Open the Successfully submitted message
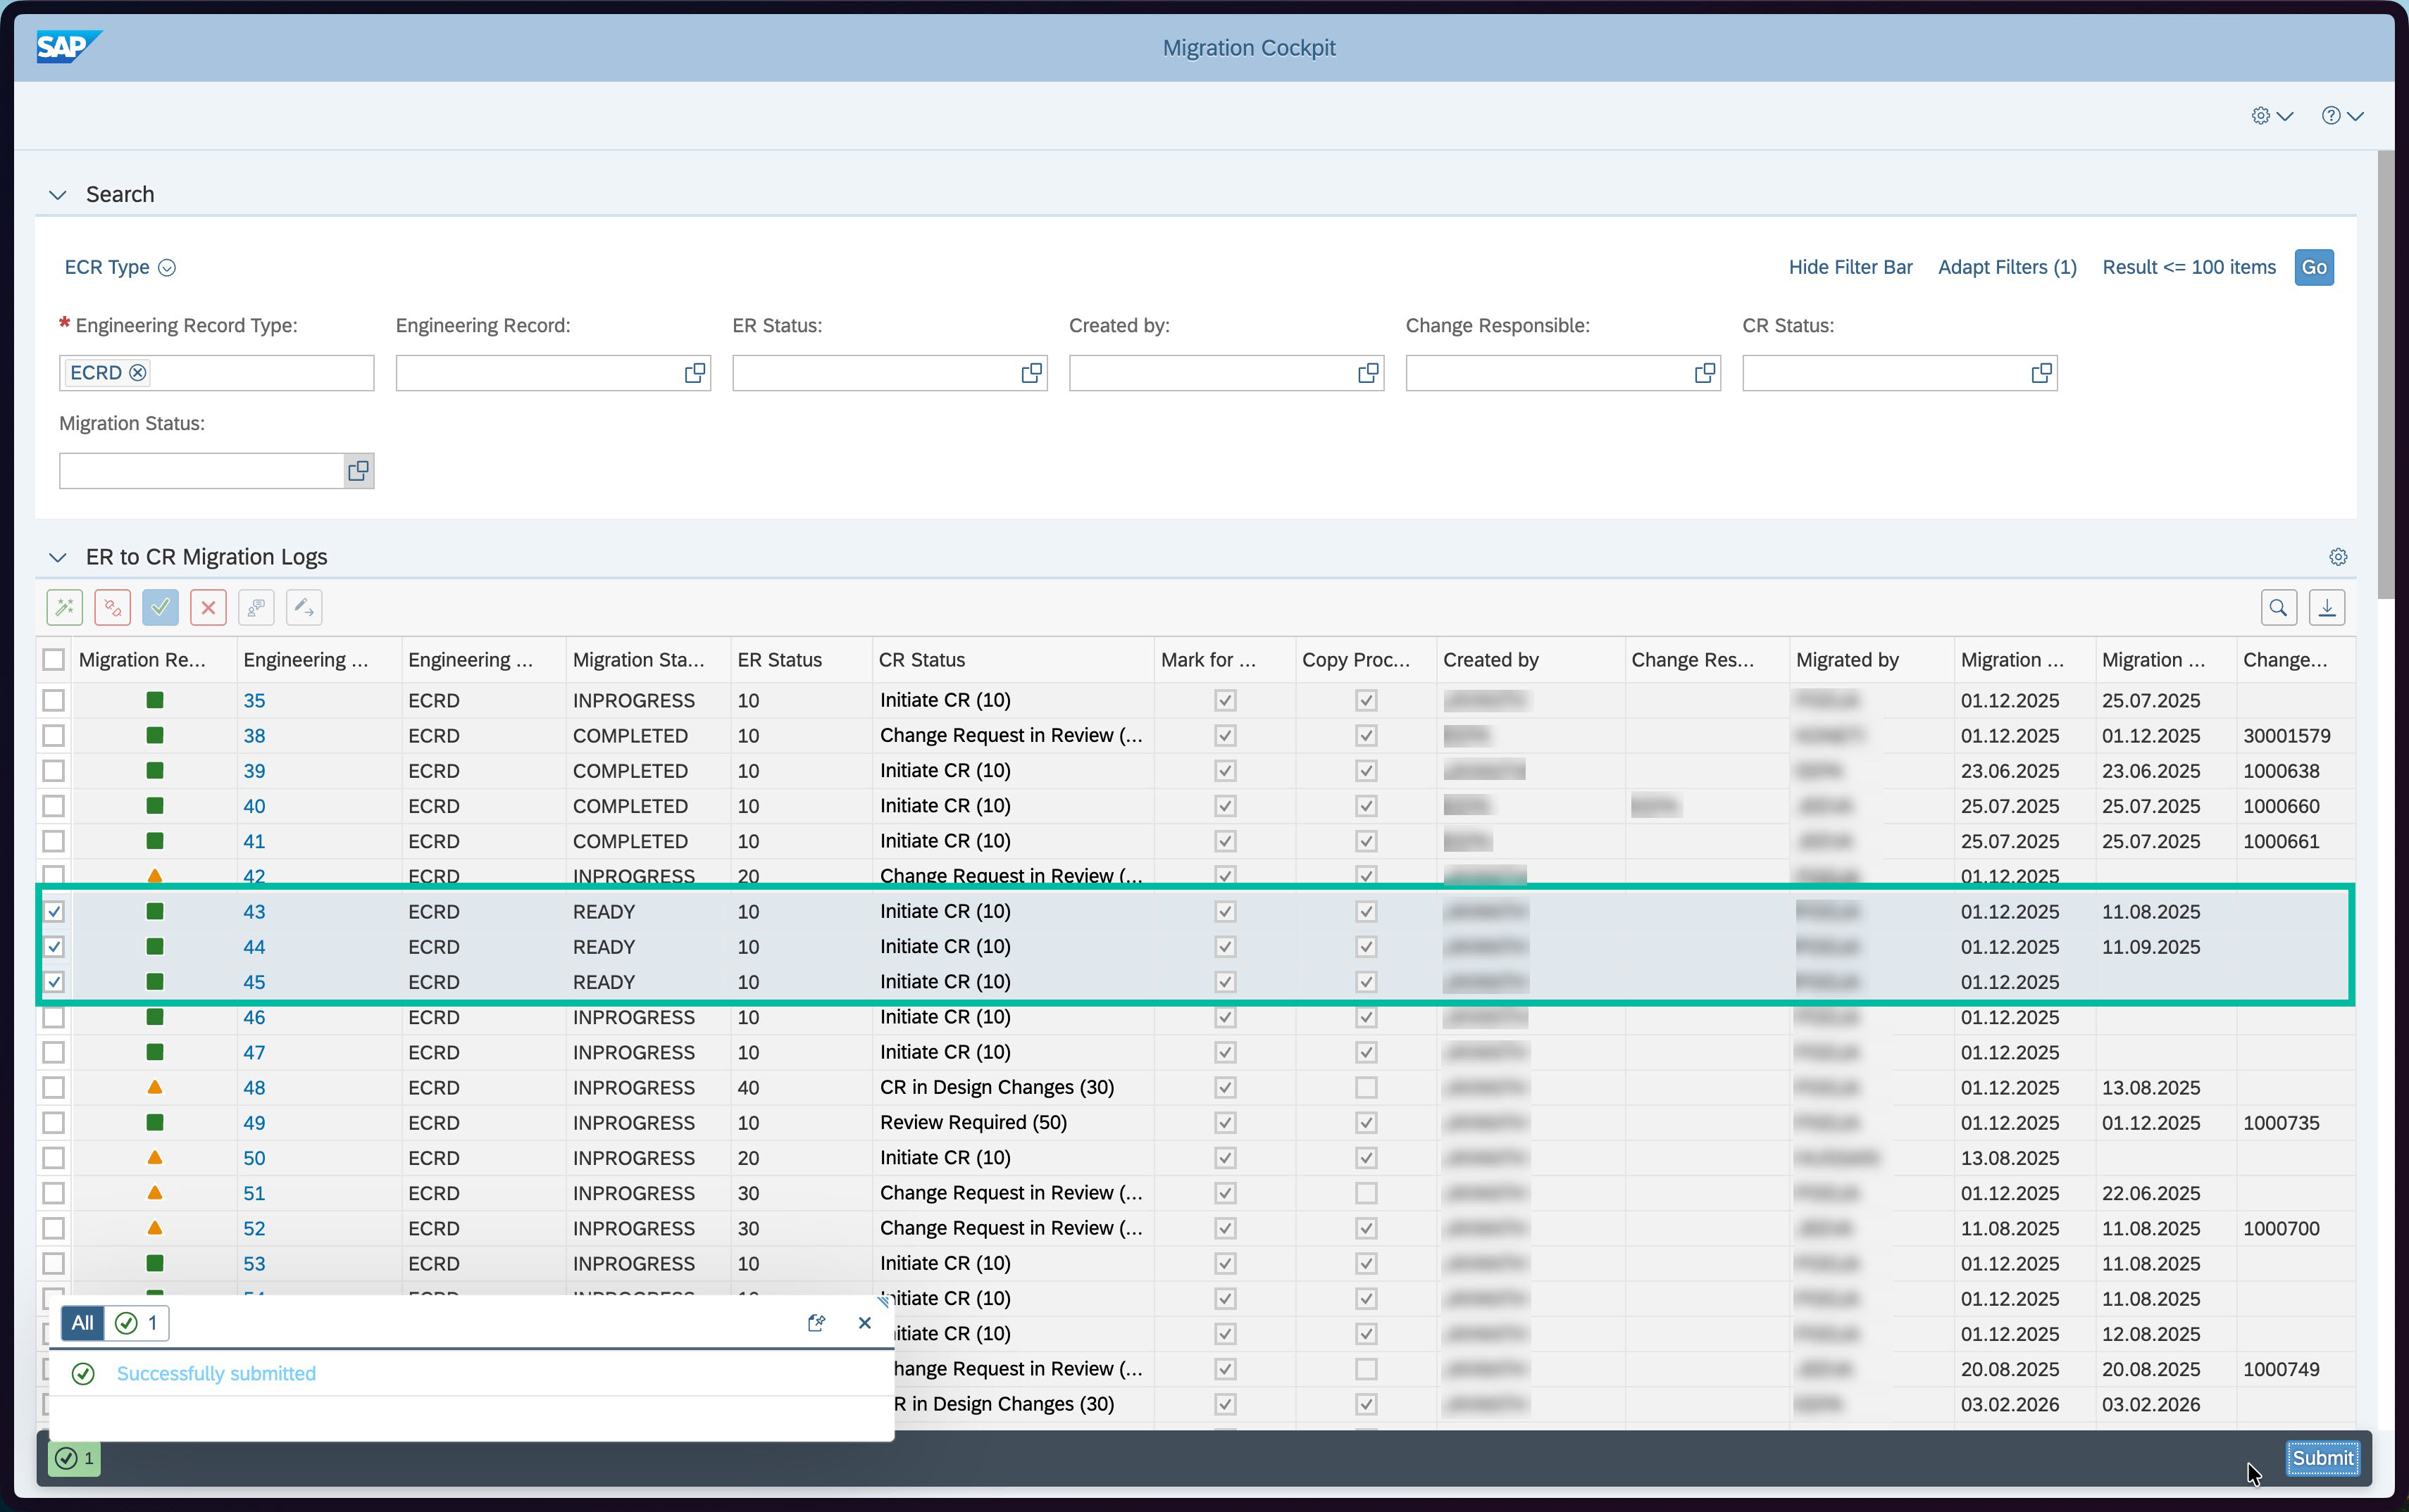This screenshot has width=2409, height=1512. point(216,1373)
